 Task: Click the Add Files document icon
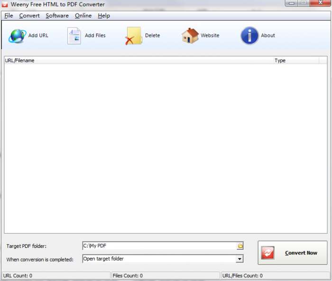point(74,35)
